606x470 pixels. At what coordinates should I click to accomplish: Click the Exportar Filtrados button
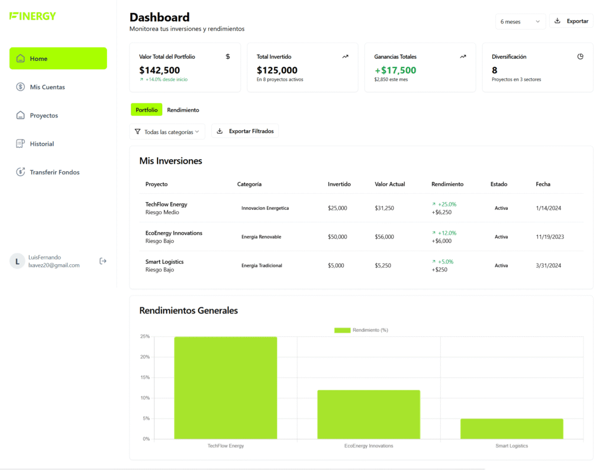(245, 131)
